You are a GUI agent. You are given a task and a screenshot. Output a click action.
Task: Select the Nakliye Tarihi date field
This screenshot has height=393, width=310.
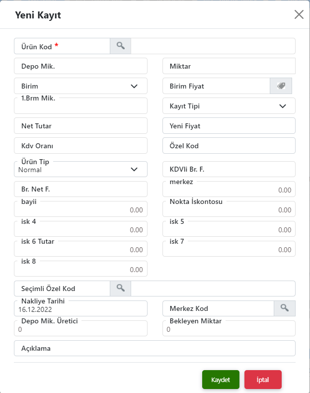tap(81, 309)
